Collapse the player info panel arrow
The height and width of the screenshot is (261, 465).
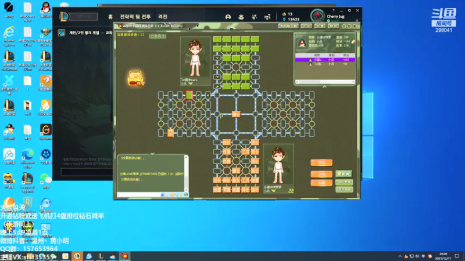[324, 86]
